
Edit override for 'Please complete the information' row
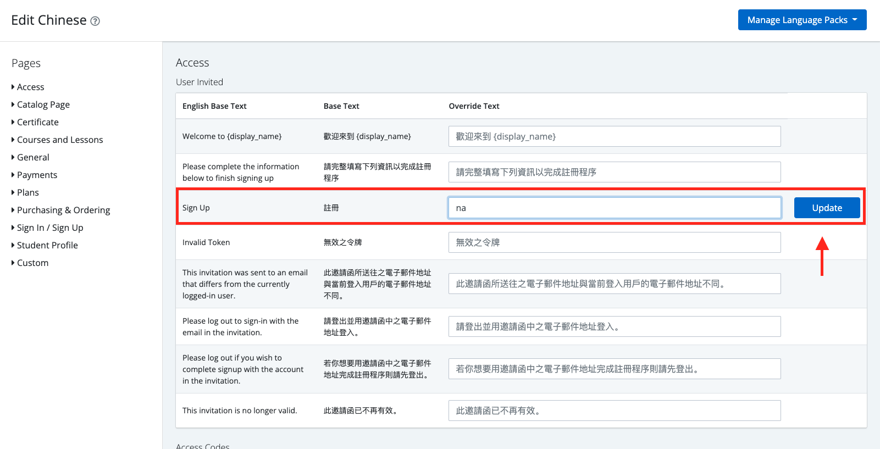pyautogui.click(x=614, y=172)
